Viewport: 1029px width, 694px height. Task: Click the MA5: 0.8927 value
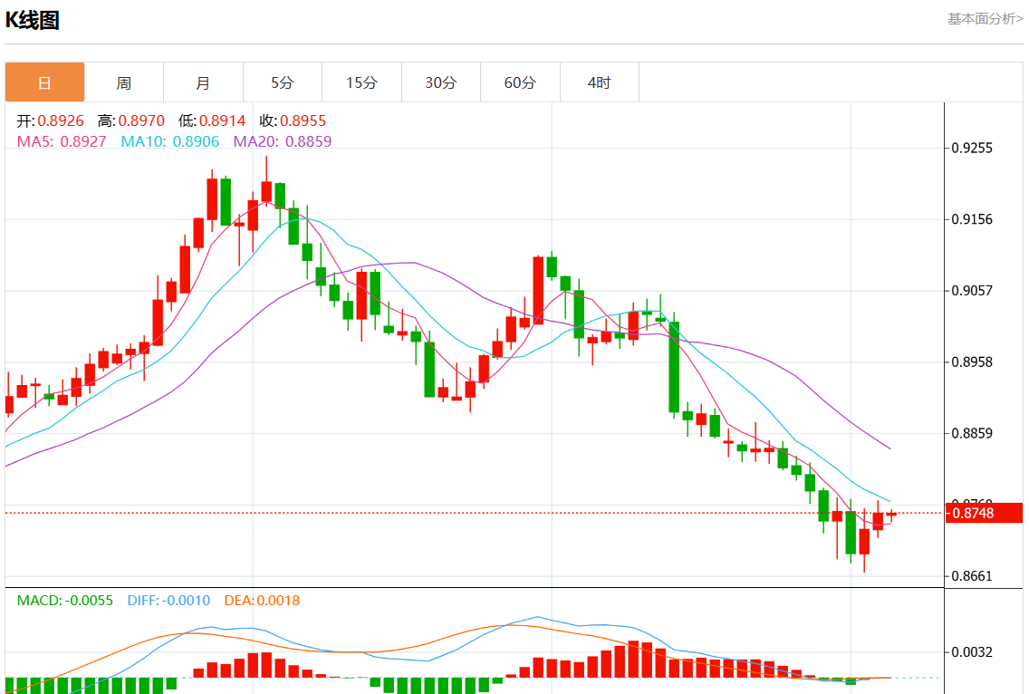tap(62, 141)
